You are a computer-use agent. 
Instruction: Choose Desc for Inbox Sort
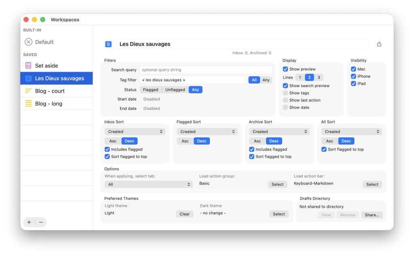pos(129,141)
